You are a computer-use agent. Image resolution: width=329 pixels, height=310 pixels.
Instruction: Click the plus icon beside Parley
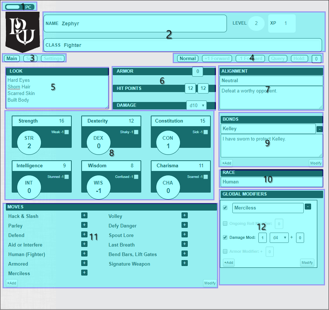(84, 225)
